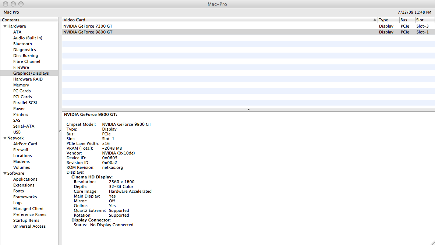Open Universal Access entry
The width and height of the screenshot is (435, 245).
click(x=29, y=226)
